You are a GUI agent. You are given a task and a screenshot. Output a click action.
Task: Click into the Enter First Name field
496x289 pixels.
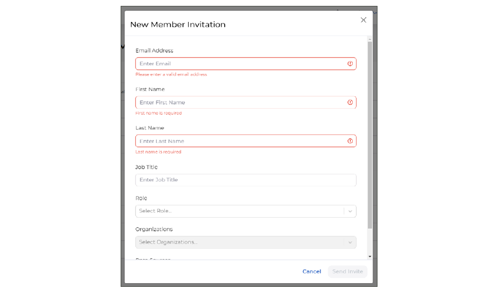pyautogui.click(x=239, y=102)
